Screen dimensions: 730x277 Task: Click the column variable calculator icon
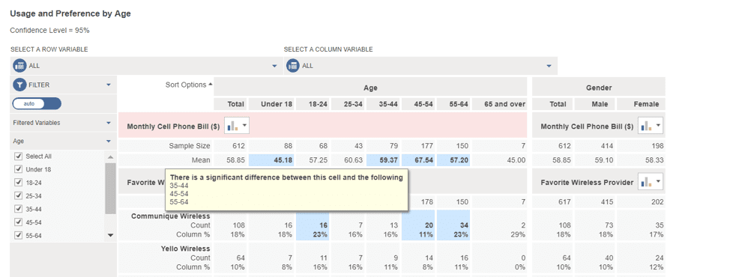pos(293,66)
